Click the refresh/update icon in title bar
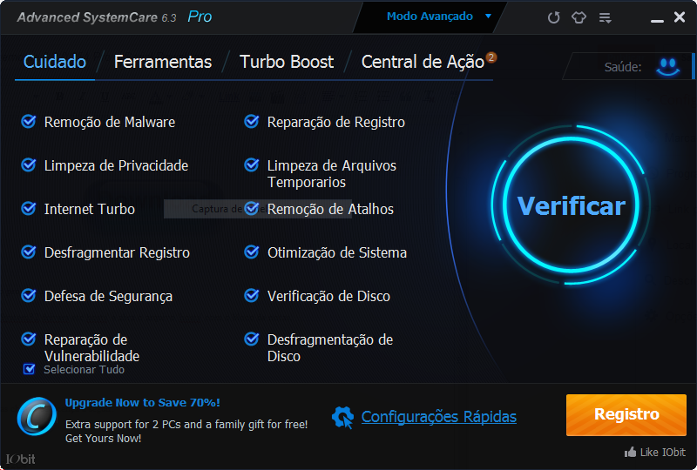This screenshot has width=697, height=470. pos(553,17)
